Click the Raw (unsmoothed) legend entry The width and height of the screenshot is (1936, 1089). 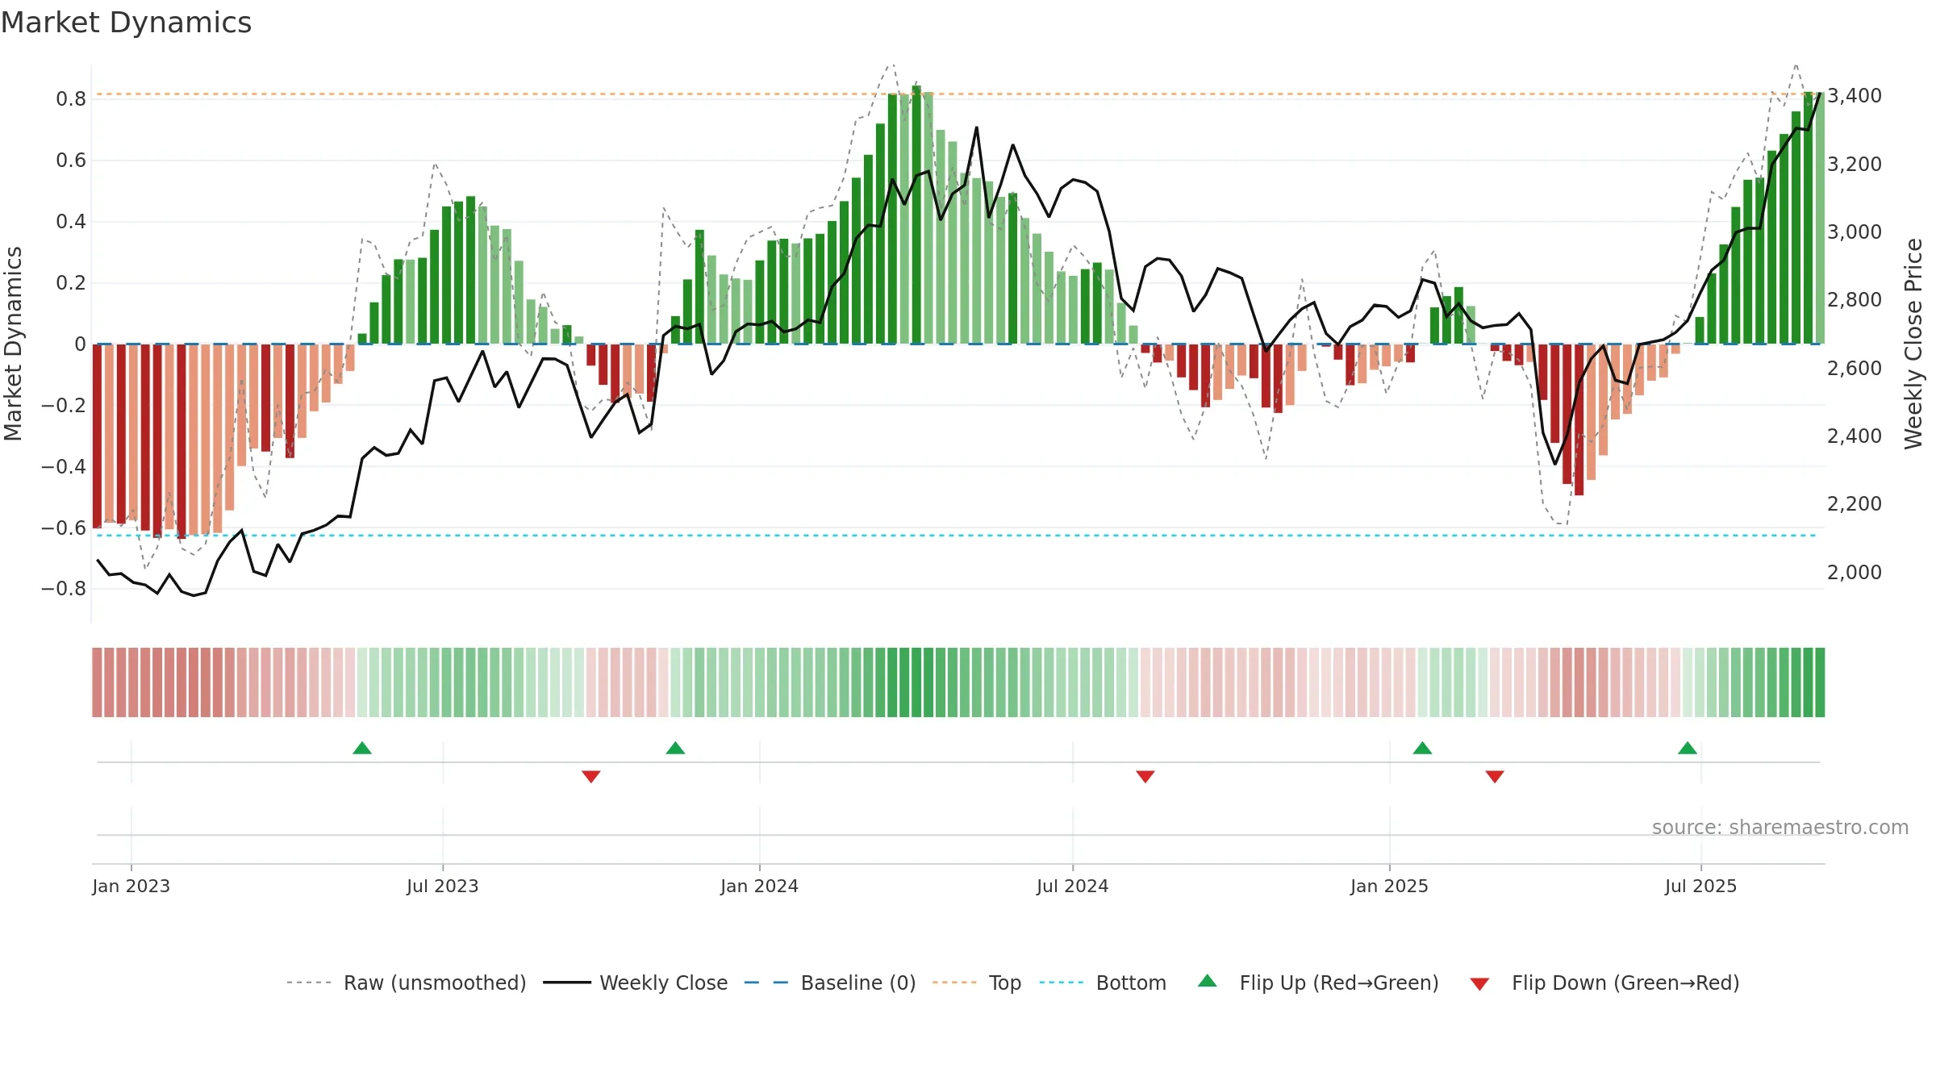tap(407, 983)
